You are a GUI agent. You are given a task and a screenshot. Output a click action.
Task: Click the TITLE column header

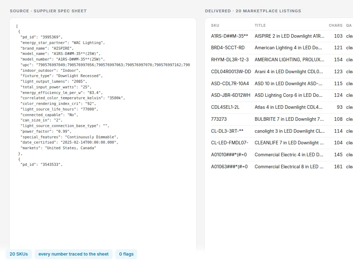(260, 25)
